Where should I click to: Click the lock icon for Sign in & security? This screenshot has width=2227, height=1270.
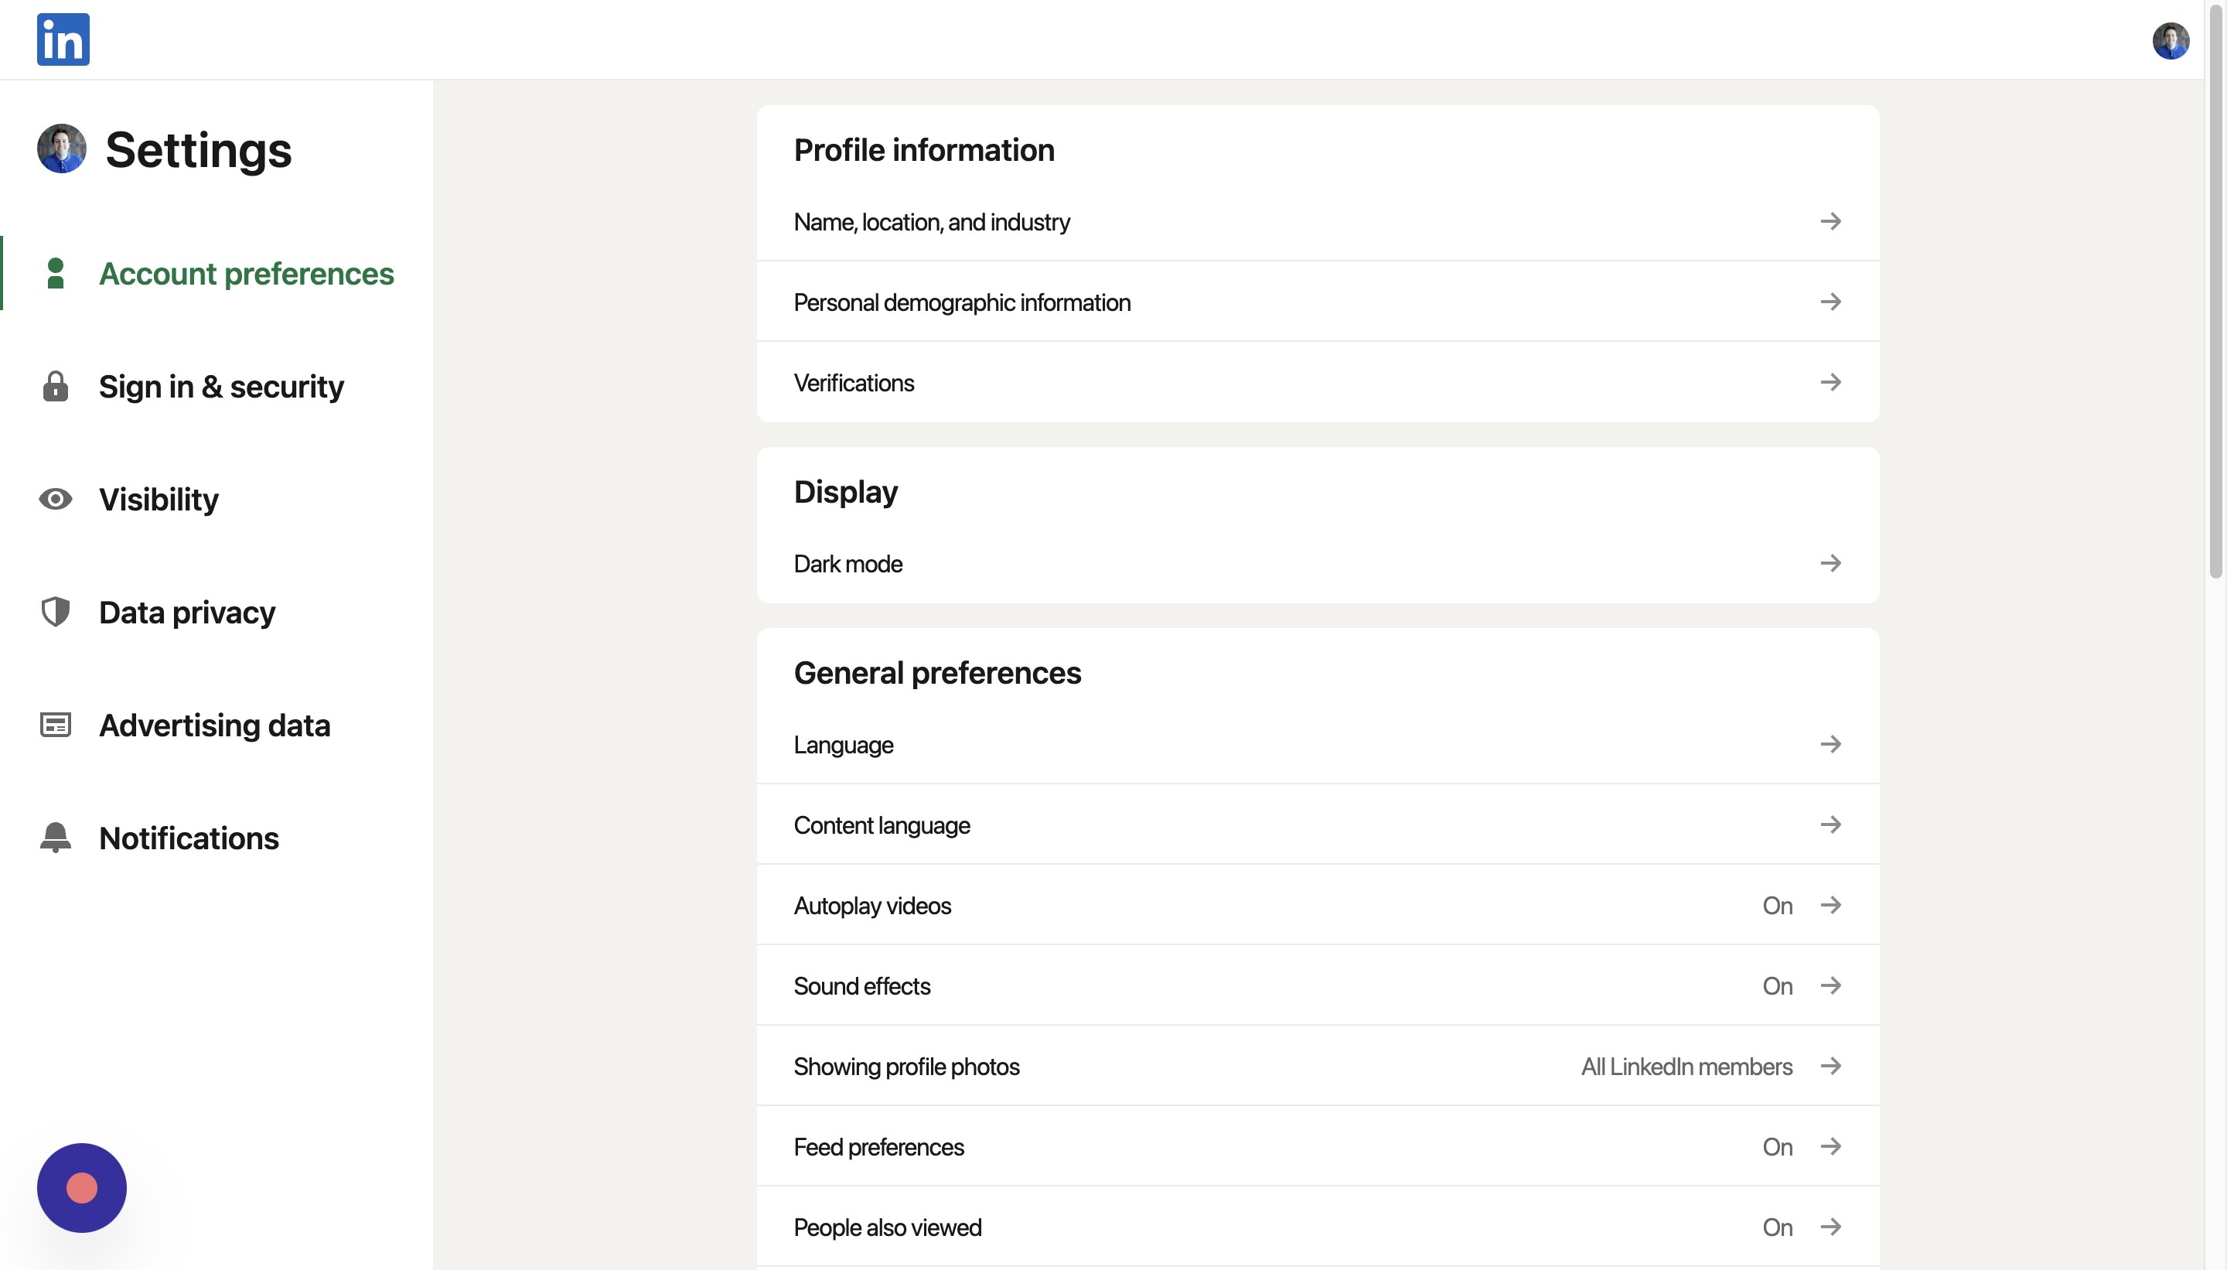pyautogui.click(x=55, y=387)
